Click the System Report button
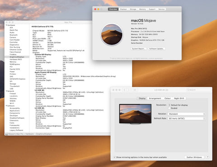217x167 pixels. (139, 49)
